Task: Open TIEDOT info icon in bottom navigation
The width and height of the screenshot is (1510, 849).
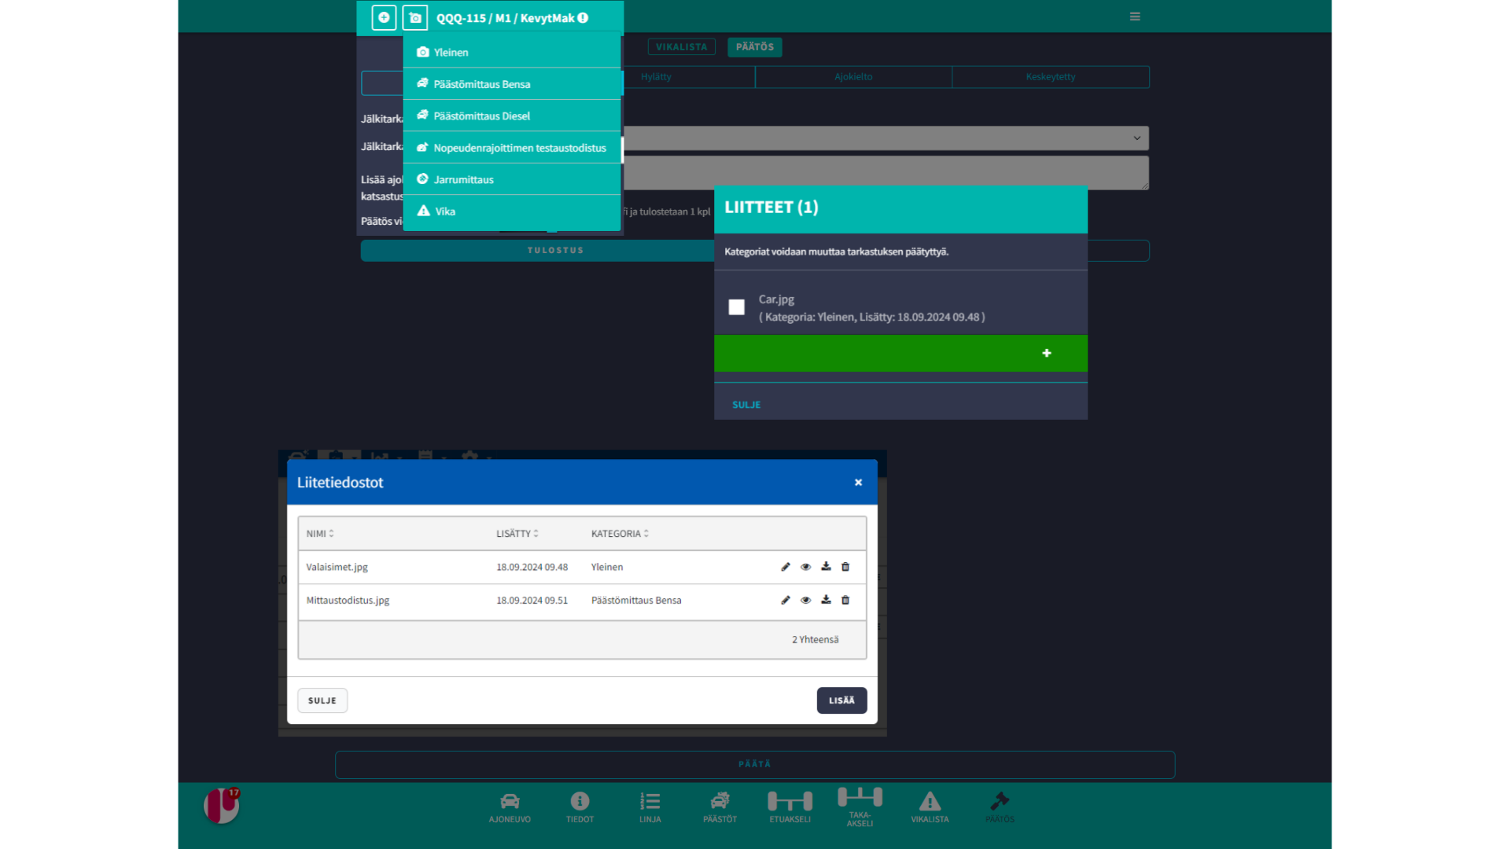Action: pyautogui.click(x=580, y=807)
